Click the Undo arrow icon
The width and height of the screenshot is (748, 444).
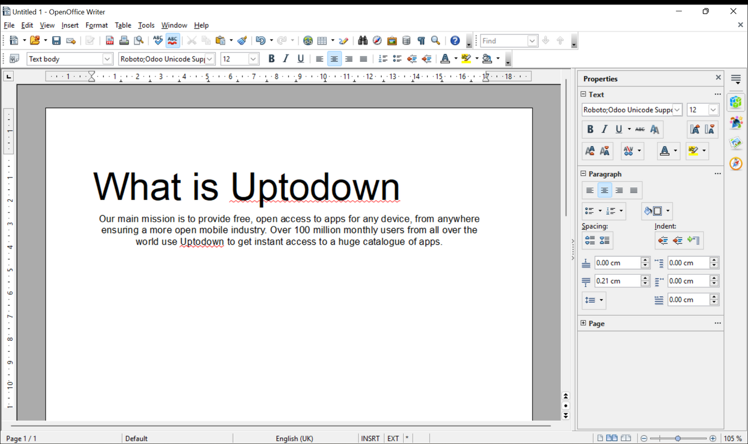pyautogui.click(x=260, y=41)
